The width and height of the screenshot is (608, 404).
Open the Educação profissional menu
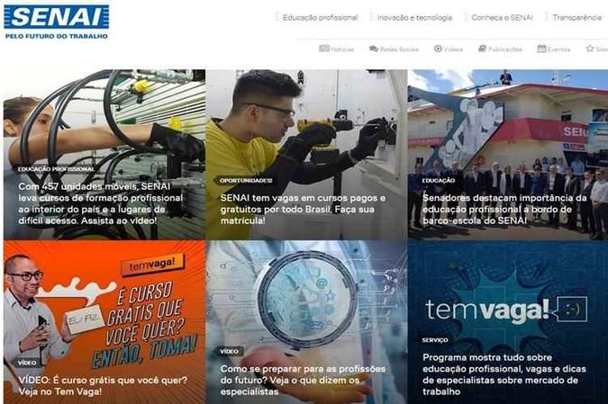tap(320, 17)
